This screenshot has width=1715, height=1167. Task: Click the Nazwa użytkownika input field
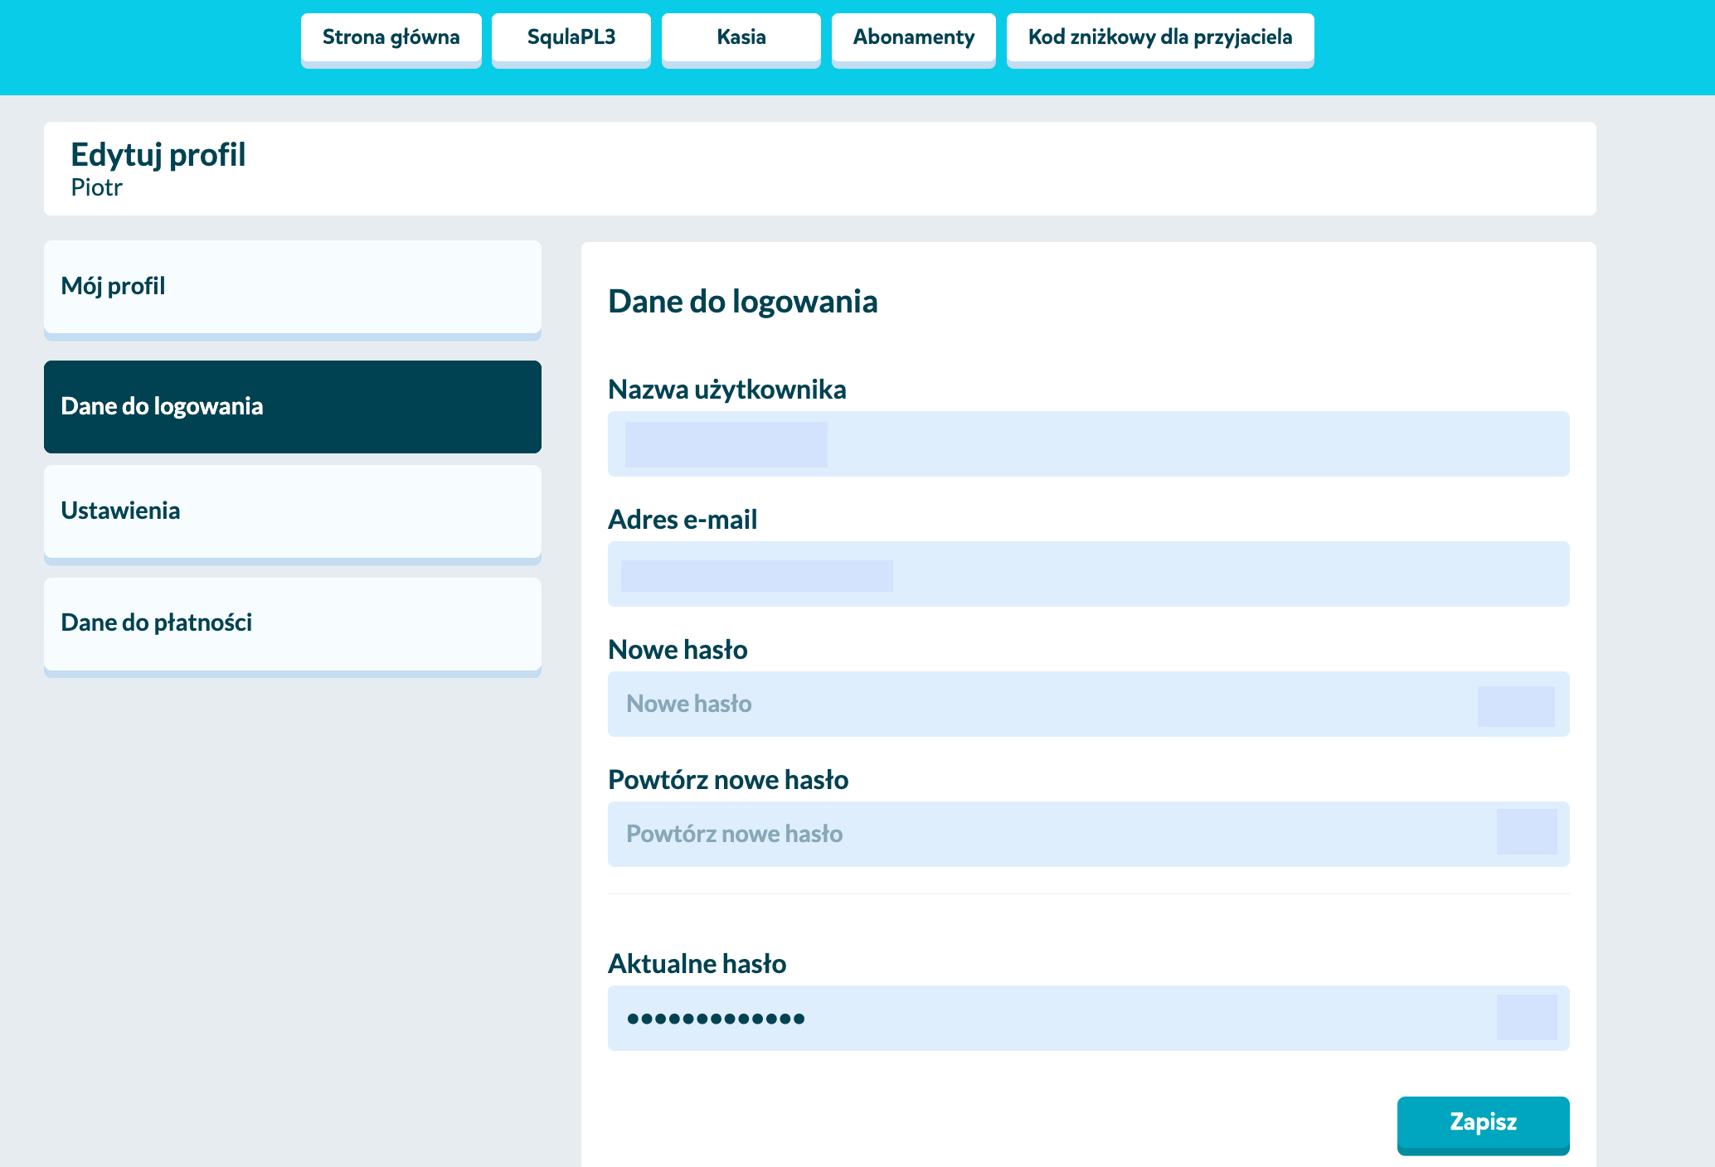tap(1088, 444)
